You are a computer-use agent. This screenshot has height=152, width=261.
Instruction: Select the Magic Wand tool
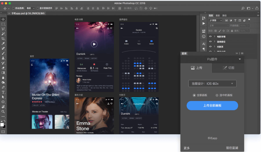(x=3, y=34)
